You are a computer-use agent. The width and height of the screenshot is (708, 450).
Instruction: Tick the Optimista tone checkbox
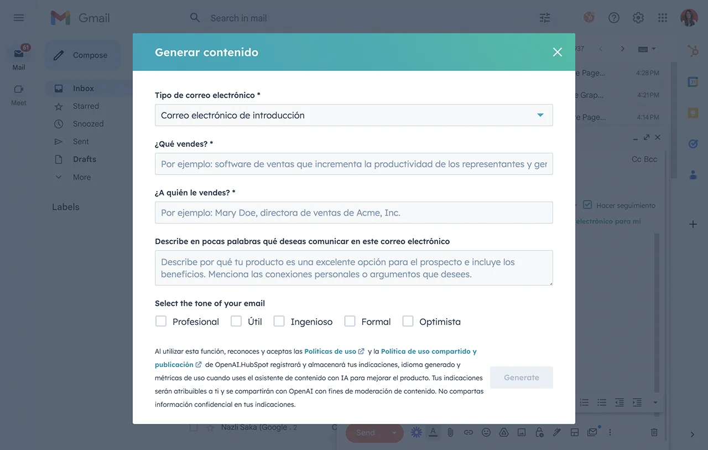(408, 321)
